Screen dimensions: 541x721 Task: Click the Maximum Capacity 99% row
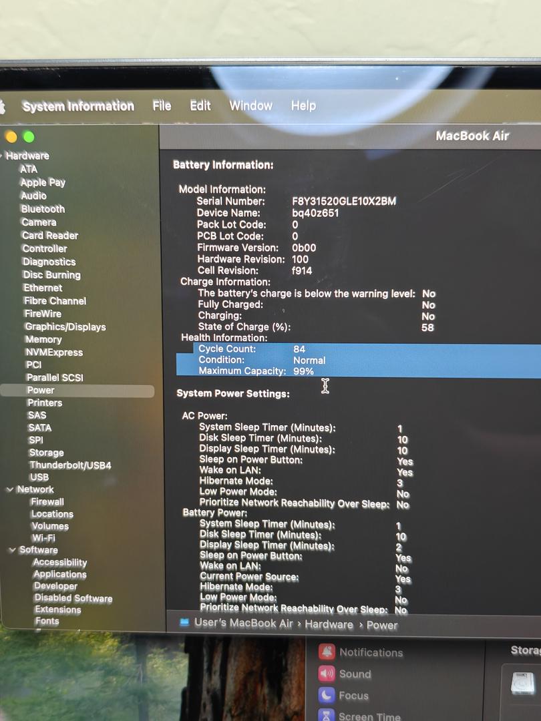tap(359, 371)
